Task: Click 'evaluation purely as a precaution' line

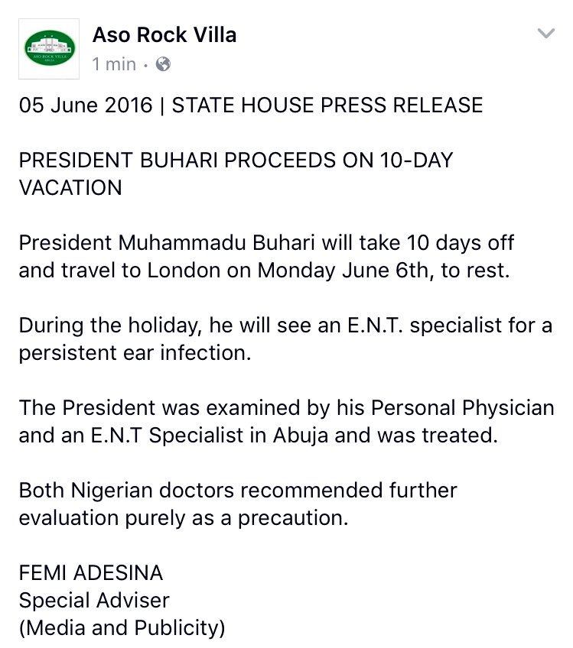Action: 184,517
